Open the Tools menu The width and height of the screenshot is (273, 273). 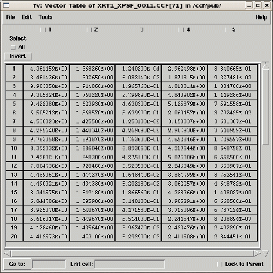46,17
